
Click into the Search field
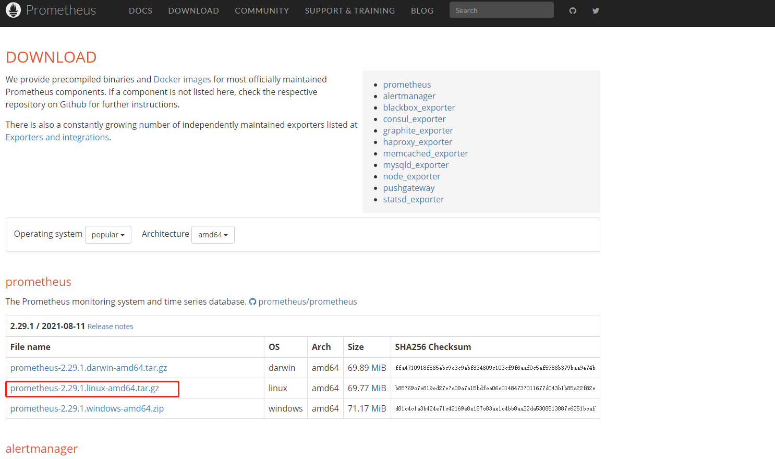[502, 10]
